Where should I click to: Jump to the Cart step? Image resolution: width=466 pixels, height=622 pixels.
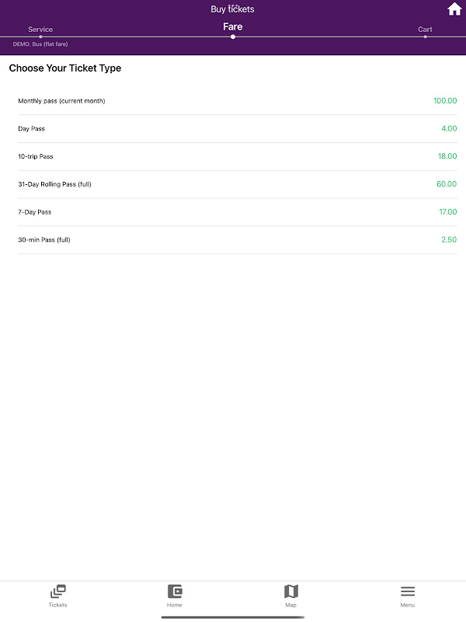click(425, 30)
